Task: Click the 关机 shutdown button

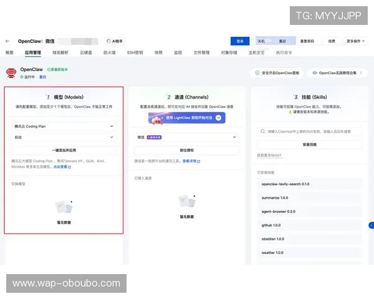Action: point(261,41)
